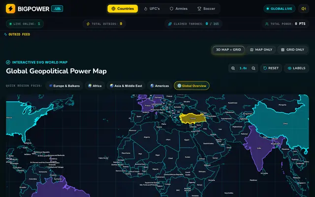Click the Global Geopolitical Power Map heading
This screenshot has width=315, height=197.
tap(56, 71)
